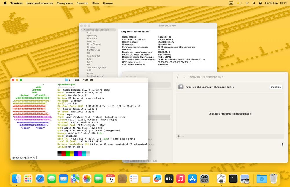Screen dimensions: 290x187
Task: Open Messages app in the Dock
Action: [52, 179]
